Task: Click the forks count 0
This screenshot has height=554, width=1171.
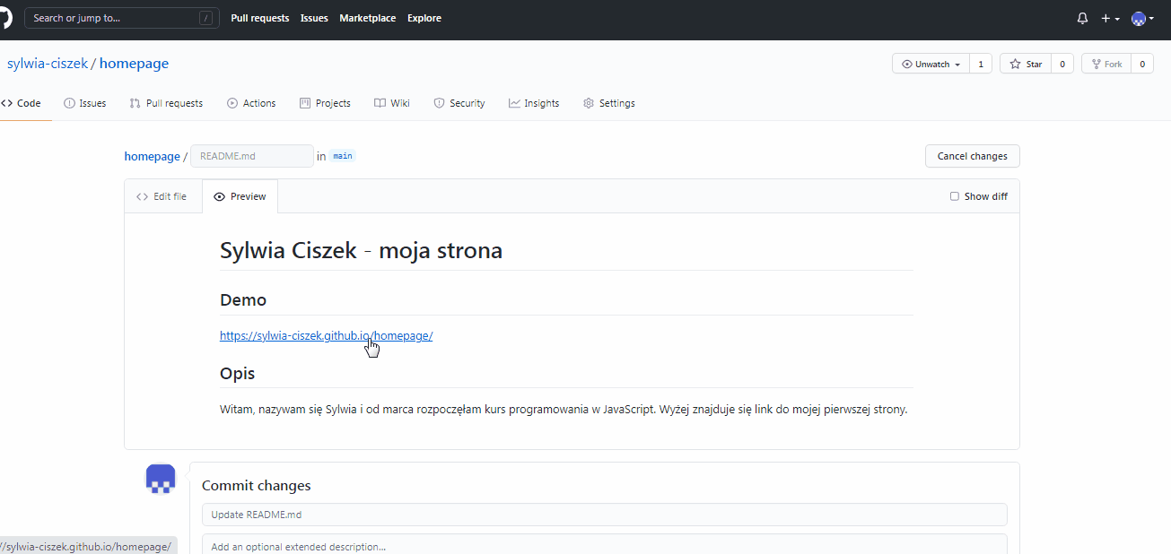Action: 1142,64
